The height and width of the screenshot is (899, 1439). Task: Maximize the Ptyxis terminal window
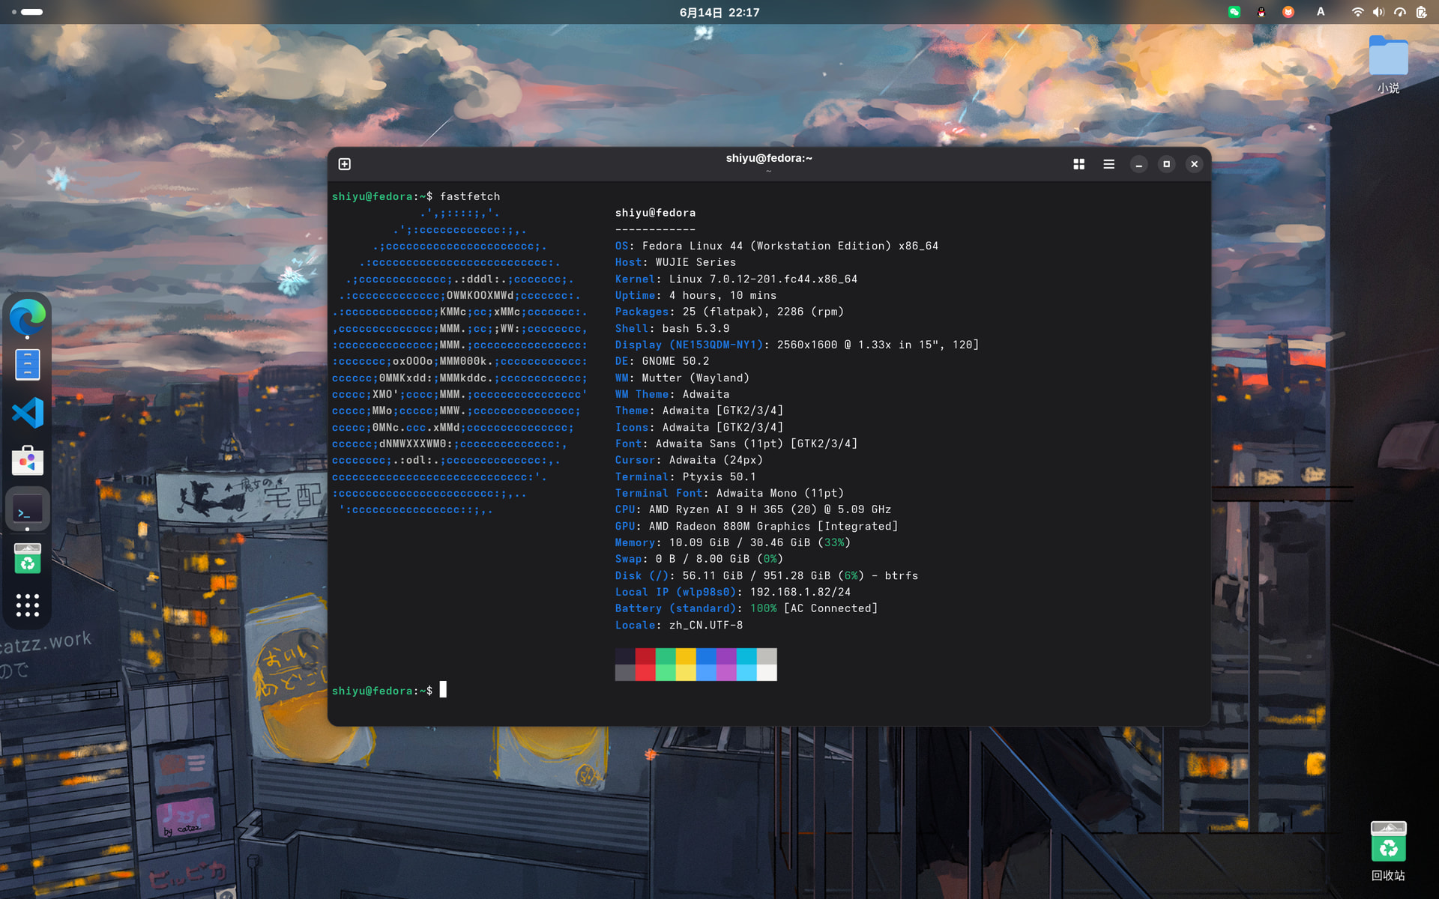[1166, 164]
